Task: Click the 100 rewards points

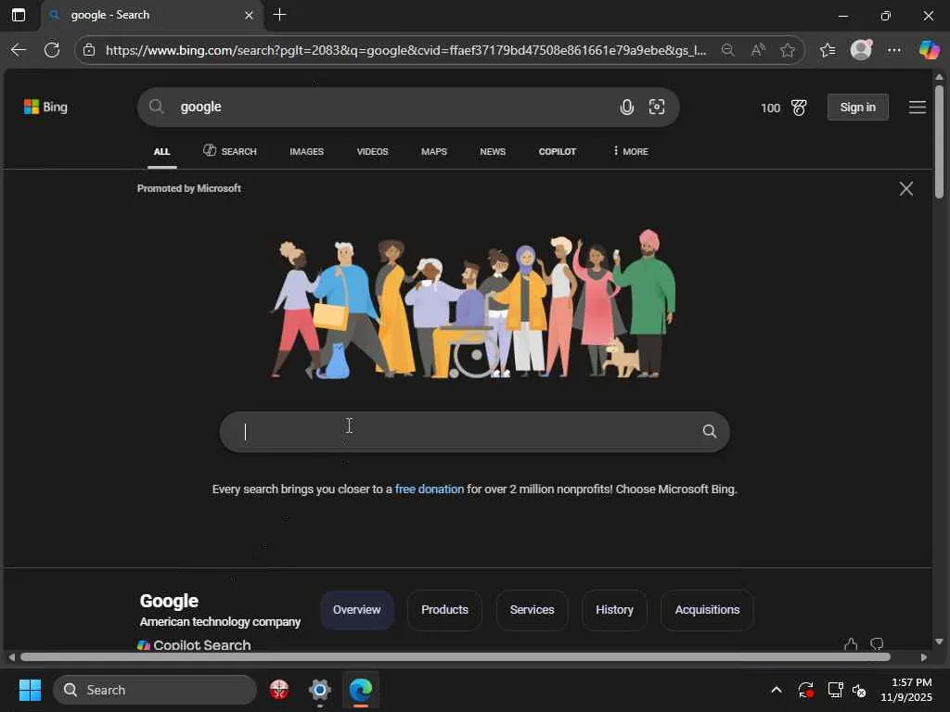Action: [770, 108]
